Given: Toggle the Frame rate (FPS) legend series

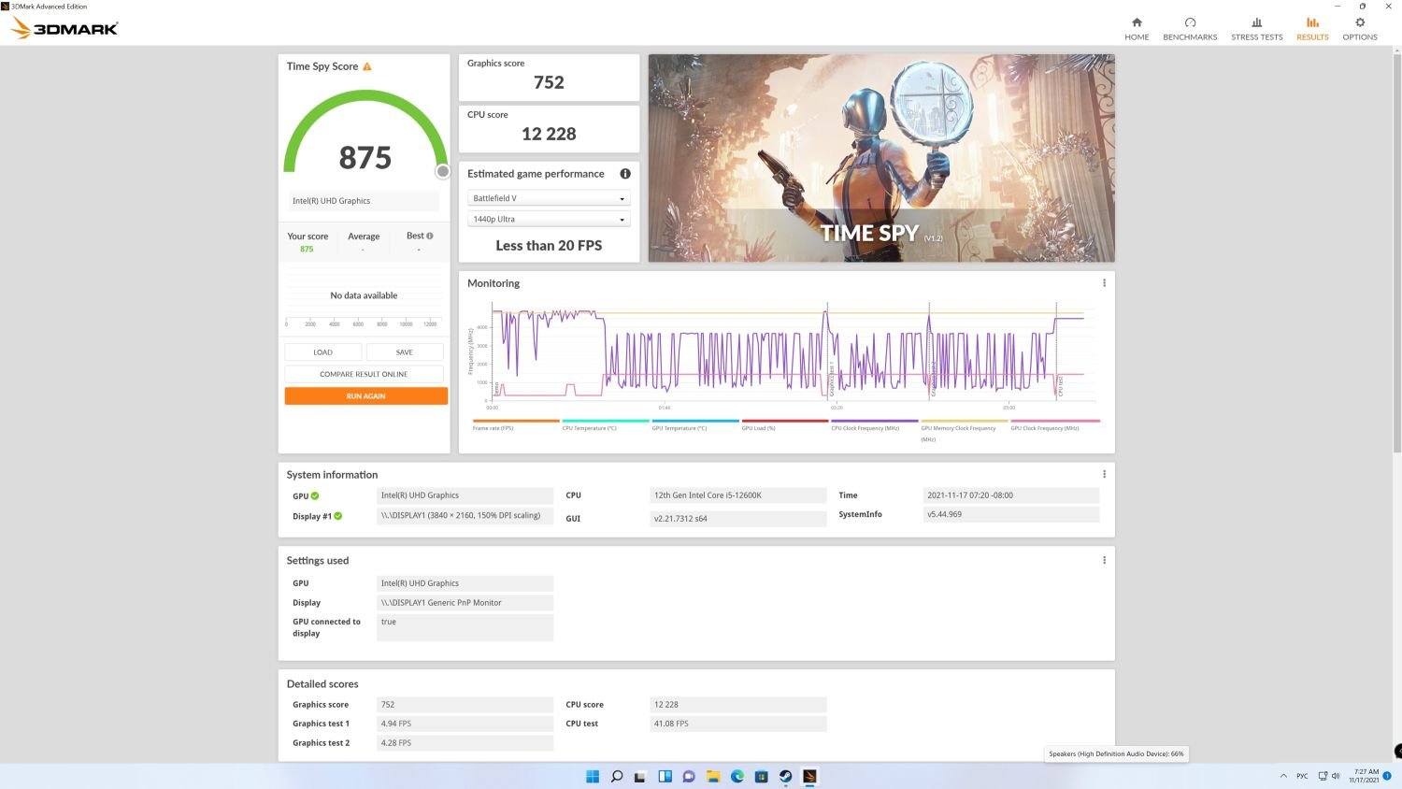Looking at the screenshot, I should click(x=516, y=425).
